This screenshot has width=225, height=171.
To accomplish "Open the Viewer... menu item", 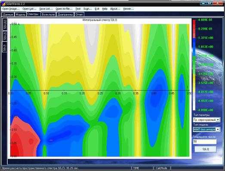I will [x=129, y=9].
